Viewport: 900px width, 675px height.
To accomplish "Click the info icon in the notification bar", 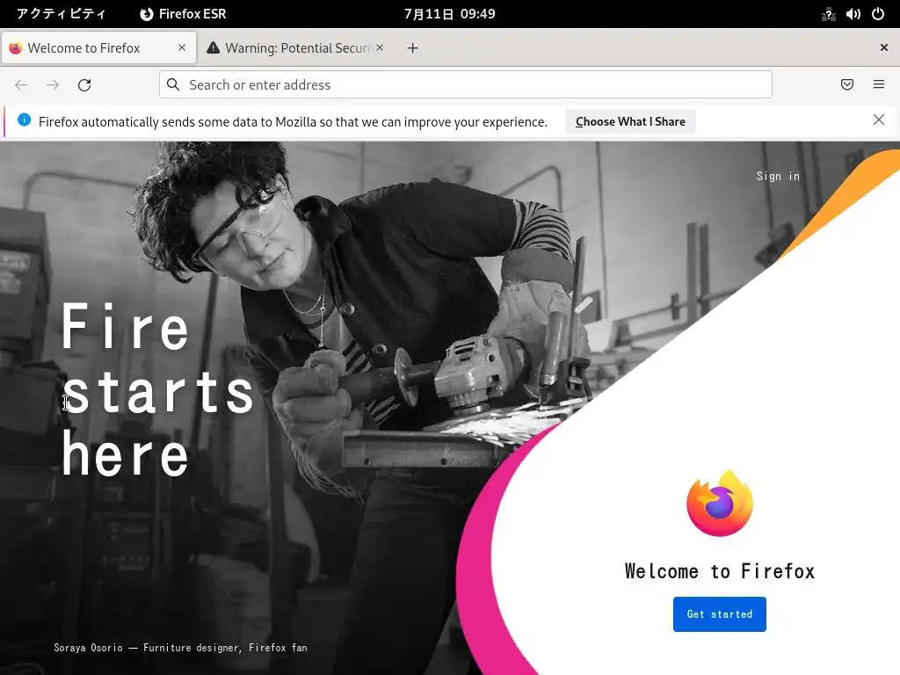I will (24, 120).
